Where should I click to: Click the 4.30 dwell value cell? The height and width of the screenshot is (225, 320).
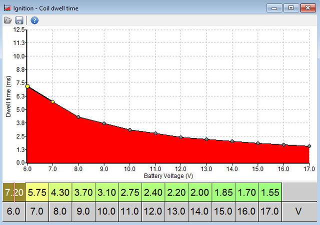pyautogui.click(x=60, y=191)
